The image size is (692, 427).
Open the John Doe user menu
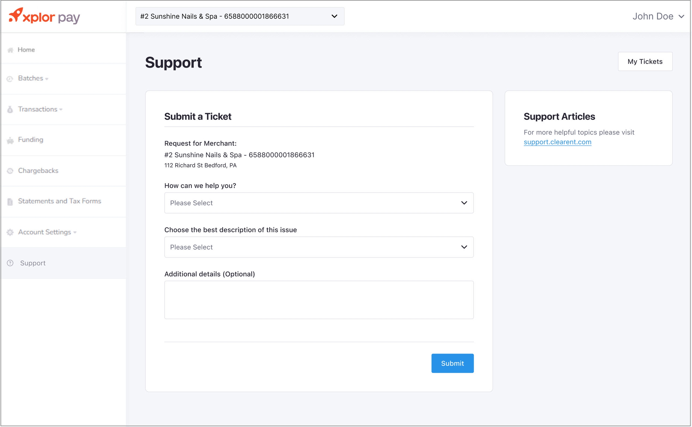coord(658,16)
